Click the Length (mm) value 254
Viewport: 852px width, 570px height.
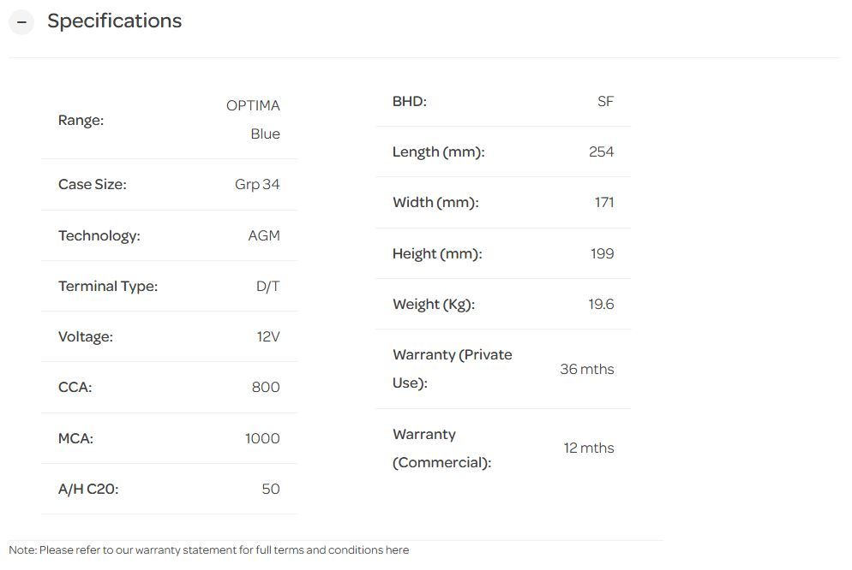point(602,151)
